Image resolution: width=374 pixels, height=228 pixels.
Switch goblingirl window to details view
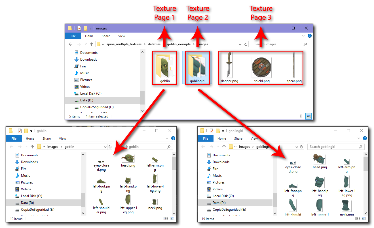[358, 219]
